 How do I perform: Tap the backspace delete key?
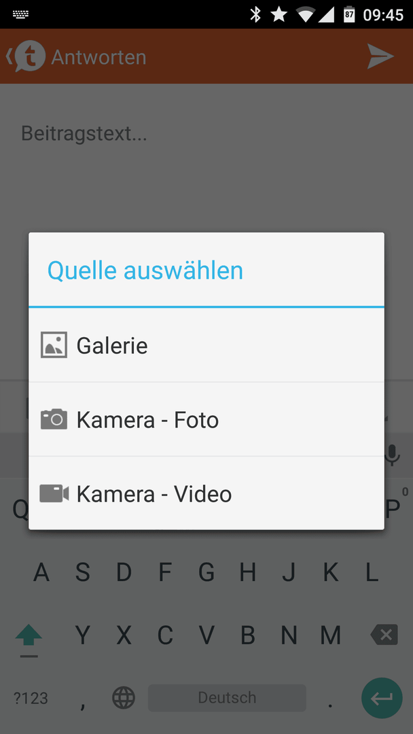pyautogui.click(x=384, y=635)
